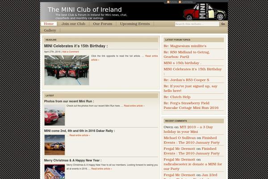Open topic Re: If you've just signed up
268x179 pixels.
point(190,89)
